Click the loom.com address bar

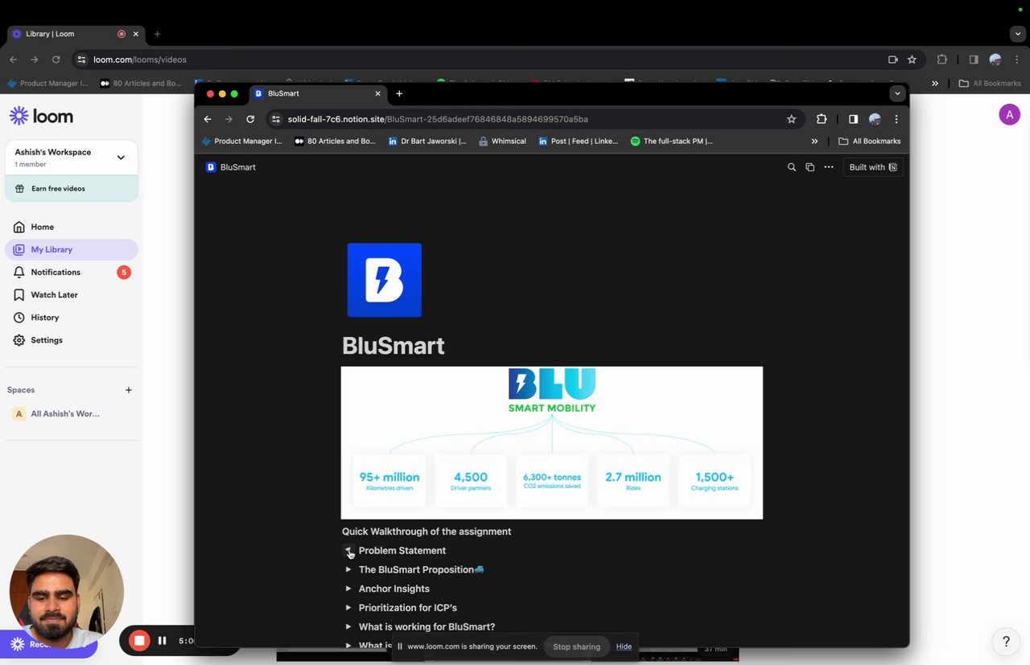(x=483, y=60)
